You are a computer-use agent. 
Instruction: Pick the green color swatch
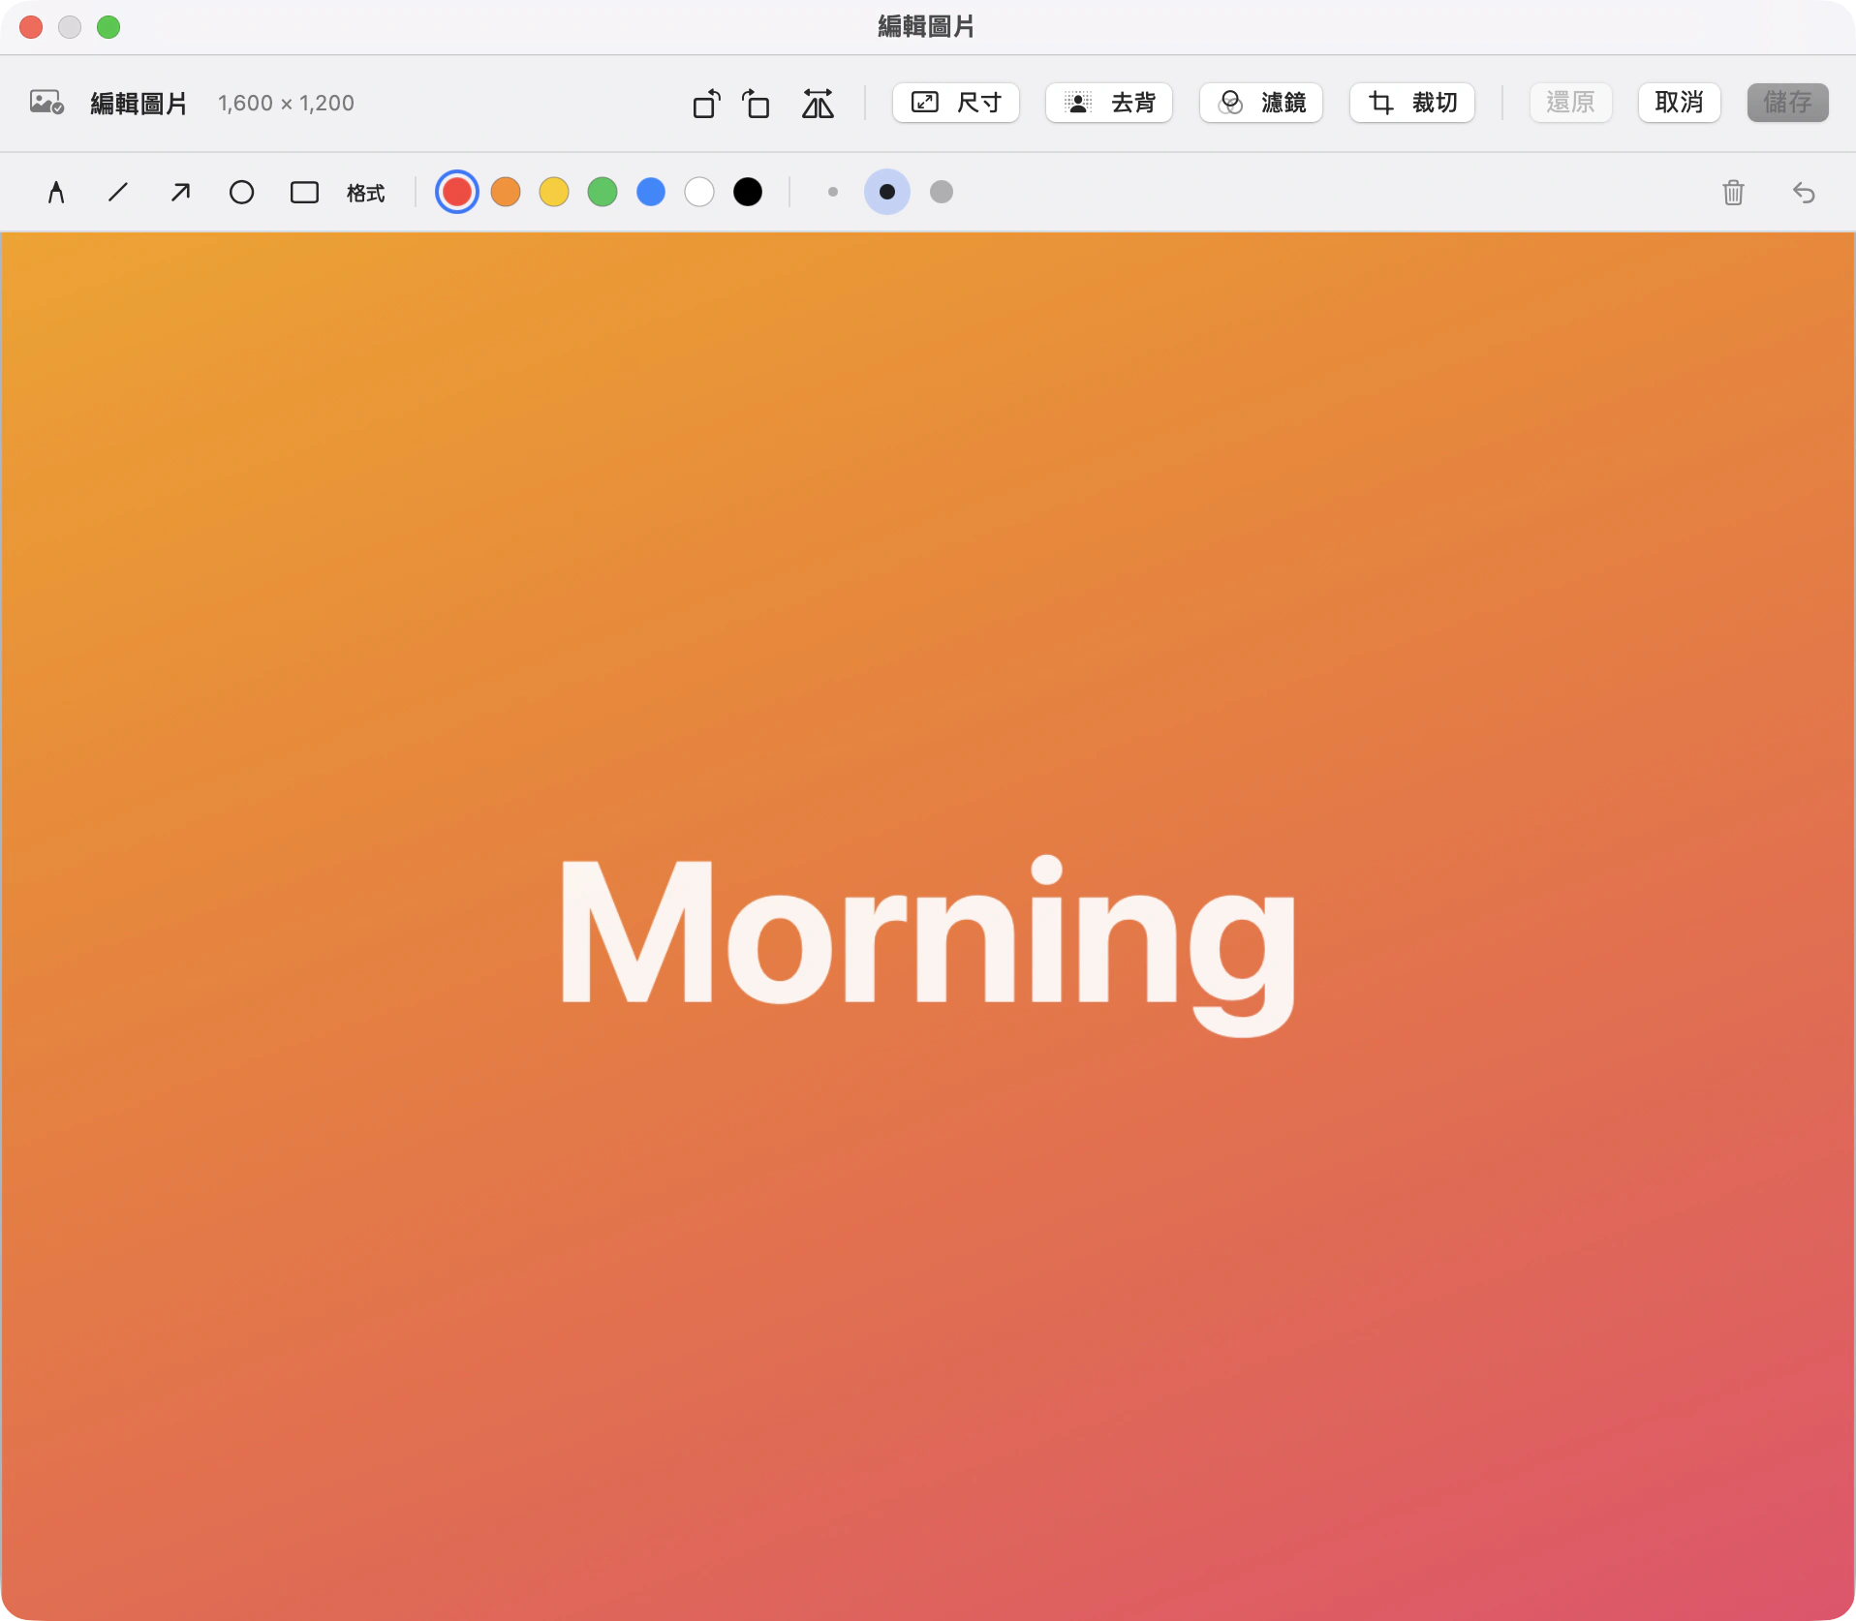click(x=603, y=192)
